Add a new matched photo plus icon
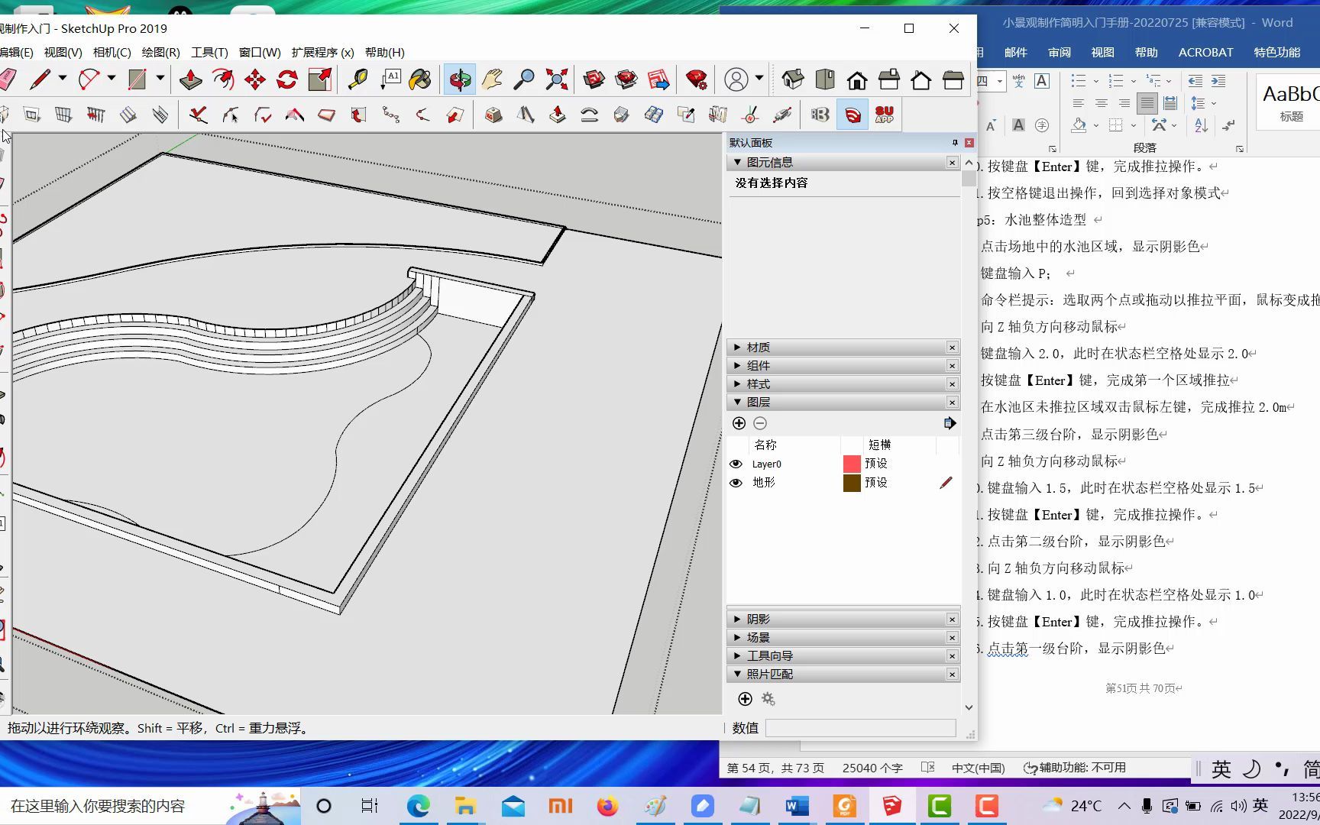 (746, 699)
